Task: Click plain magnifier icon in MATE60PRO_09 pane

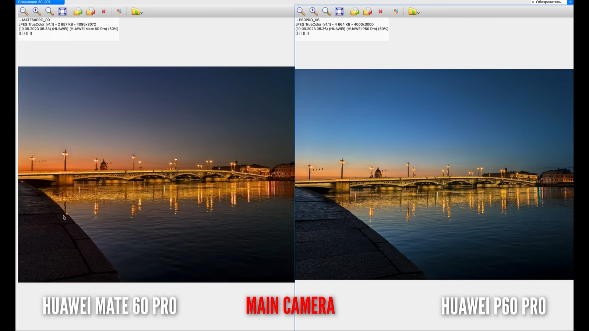Action: pyautogui.click(x=49, y=11)
